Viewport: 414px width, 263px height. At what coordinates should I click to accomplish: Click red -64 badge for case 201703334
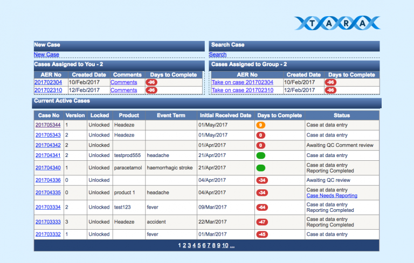click(262, 207)
